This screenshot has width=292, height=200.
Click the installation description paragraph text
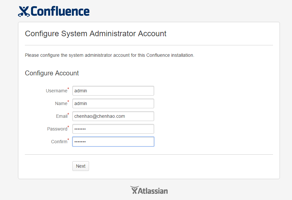[109, 55]
